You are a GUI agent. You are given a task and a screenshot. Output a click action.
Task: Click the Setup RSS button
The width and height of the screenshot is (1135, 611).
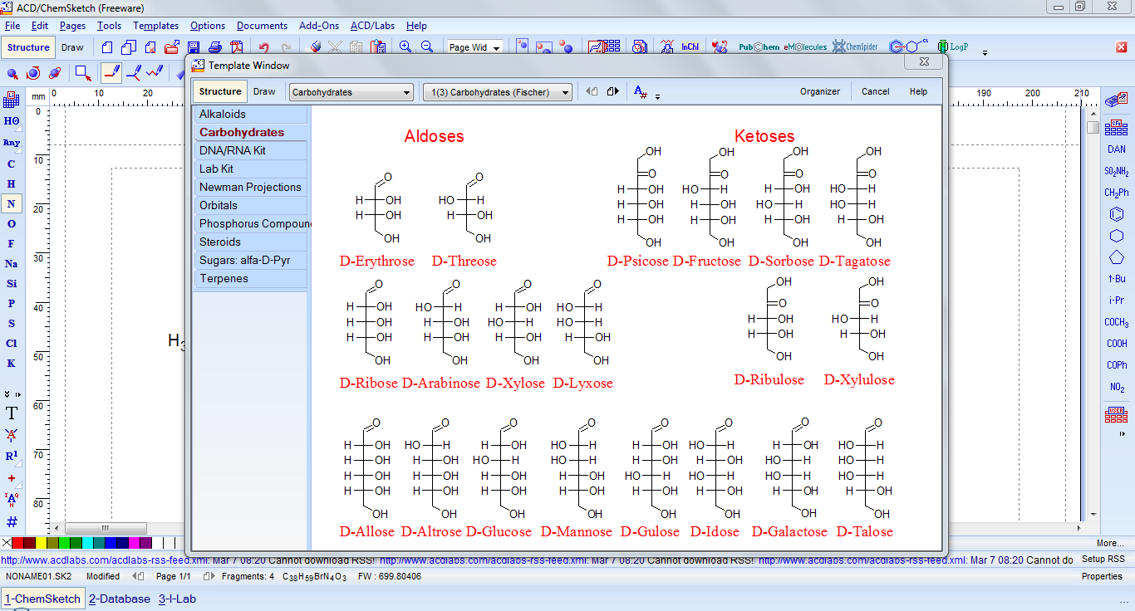[1103, 560]
